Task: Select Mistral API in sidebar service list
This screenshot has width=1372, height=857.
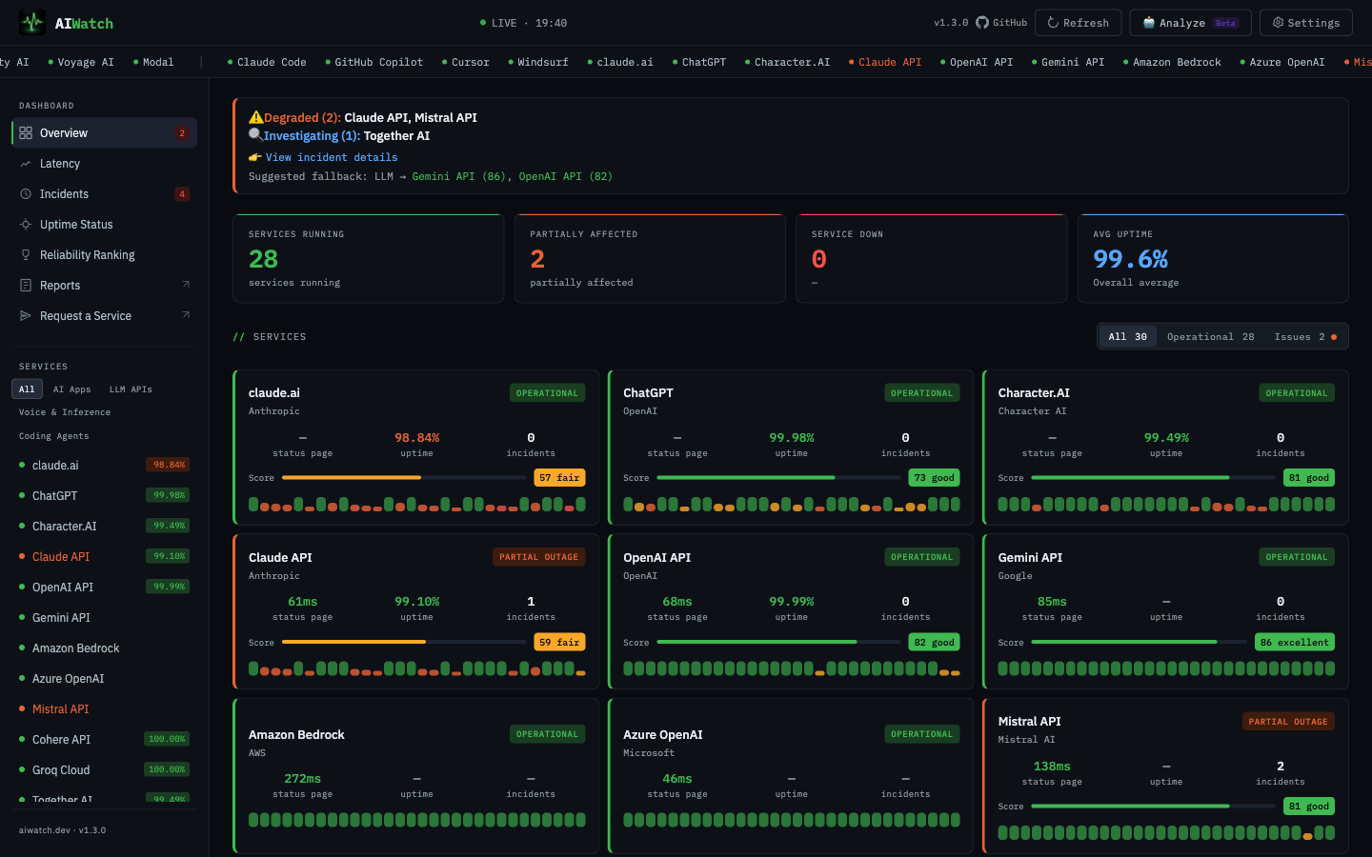Action: point(60,709)
